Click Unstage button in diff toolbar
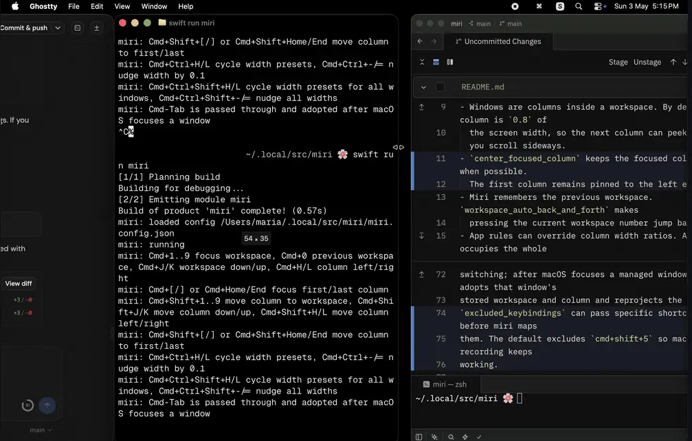Image resolution: width=692 pixels, height=441 pixels. [647, 63]
